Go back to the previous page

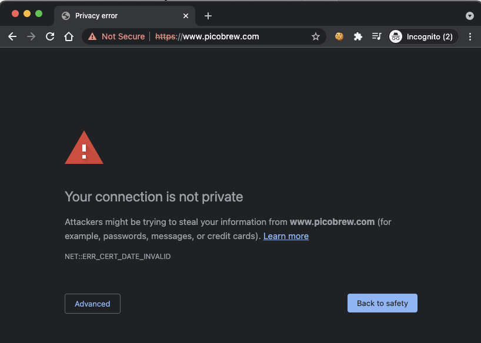pos(12,37)
